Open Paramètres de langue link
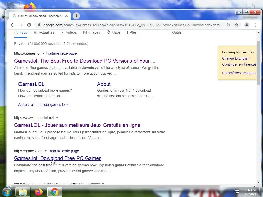Viewport: 263px width, 197px height. point(239,73)
